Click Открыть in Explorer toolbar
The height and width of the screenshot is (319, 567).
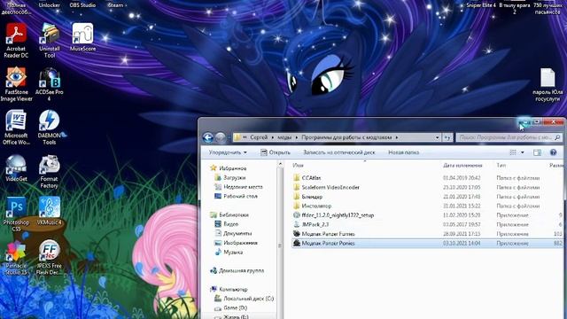(x=276, y=152)
